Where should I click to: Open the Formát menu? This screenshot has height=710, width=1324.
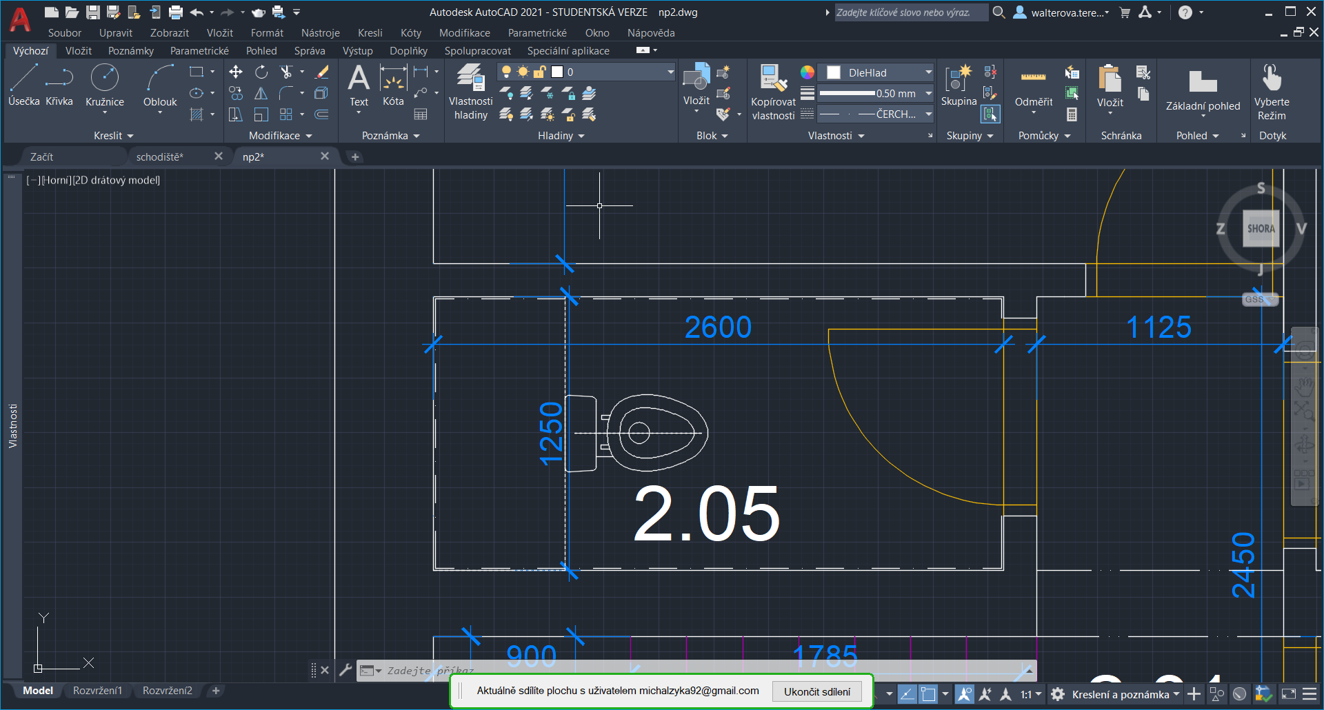click(267, 32)
